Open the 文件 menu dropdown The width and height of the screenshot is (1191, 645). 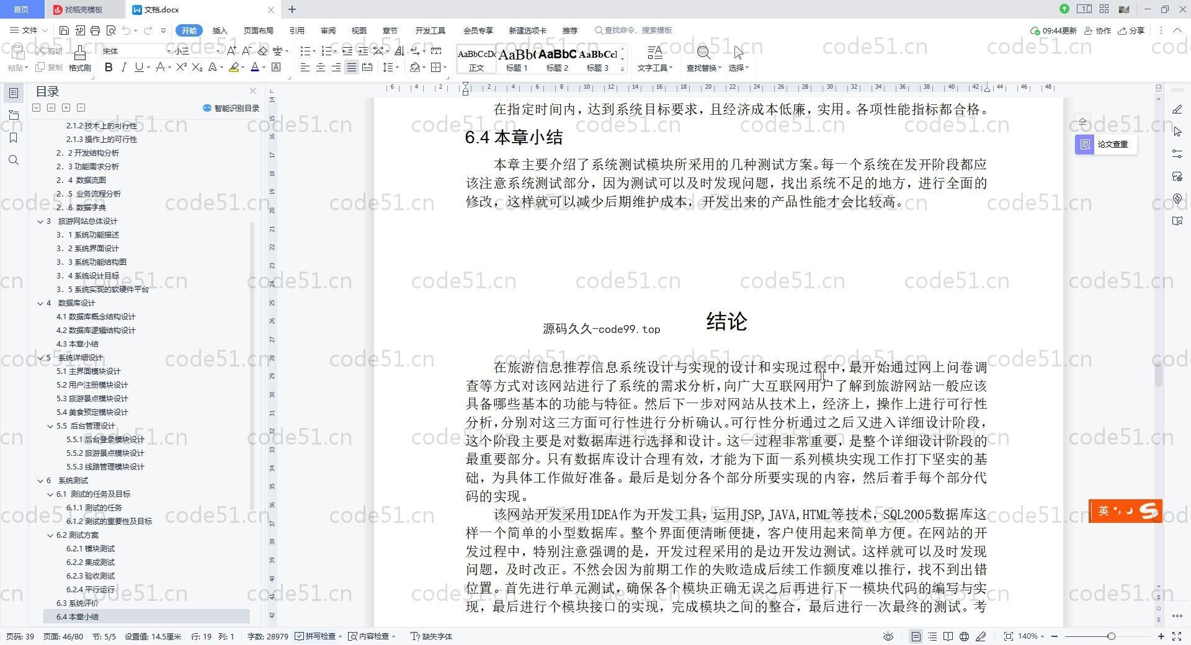pyautogui.click(x=29, y=30)
